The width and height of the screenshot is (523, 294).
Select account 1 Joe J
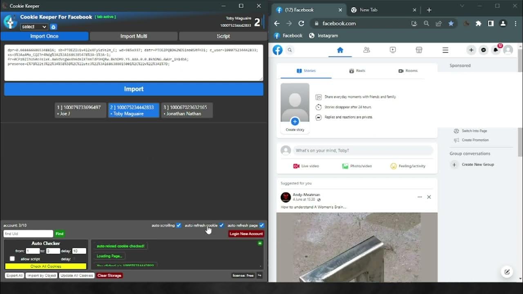click(80, 110)
